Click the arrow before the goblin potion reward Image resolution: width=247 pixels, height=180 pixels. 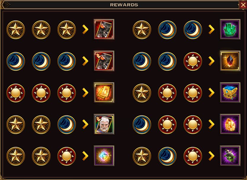coord(211,156)
